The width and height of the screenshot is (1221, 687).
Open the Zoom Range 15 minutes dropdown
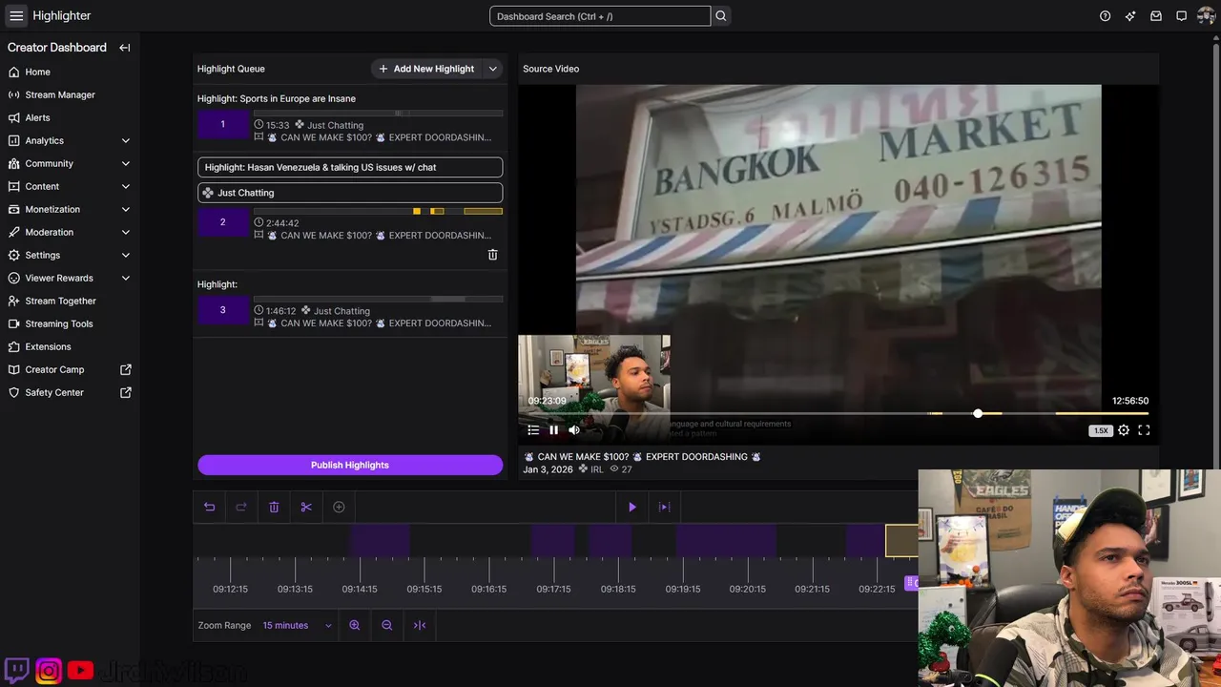coord(298,625)
